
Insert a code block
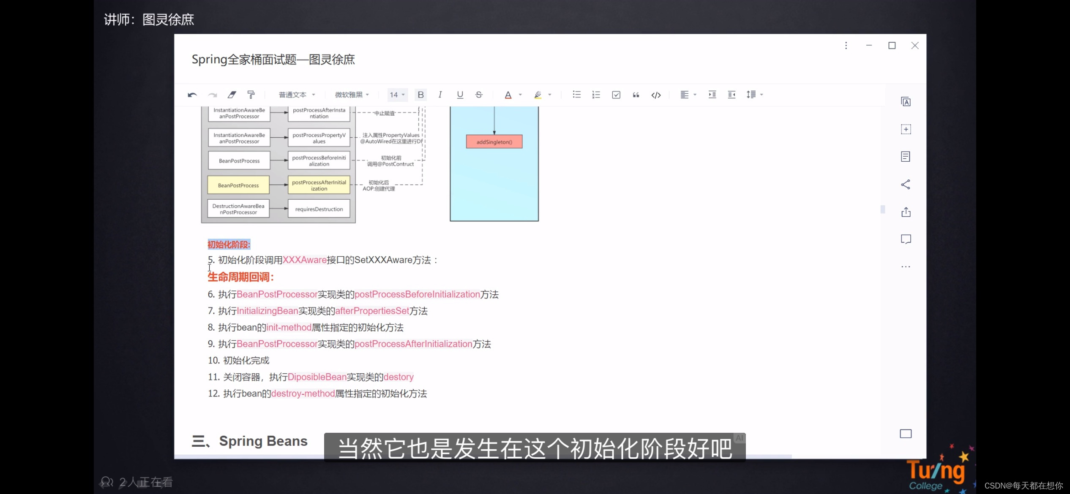(656, 95)
